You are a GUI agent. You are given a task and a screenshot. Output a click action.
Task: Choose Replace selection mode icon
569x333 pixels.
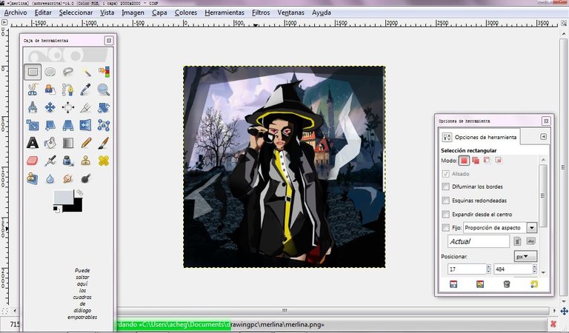pyautogui.click(x=464, y=160)
